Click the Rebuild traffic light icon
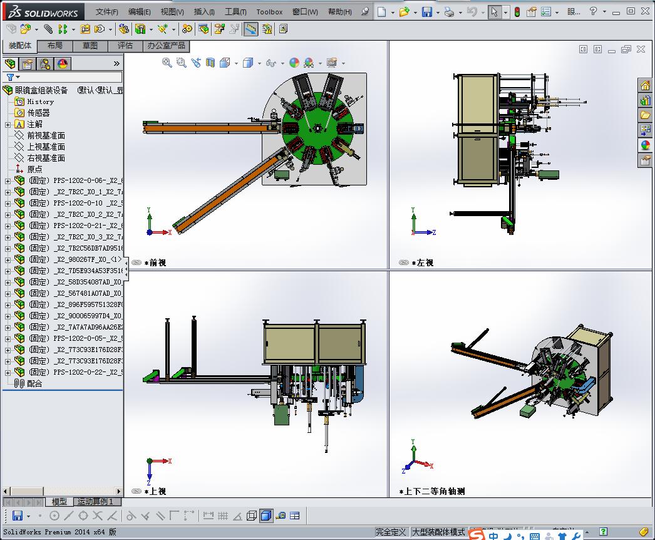 tap(517, 12)
